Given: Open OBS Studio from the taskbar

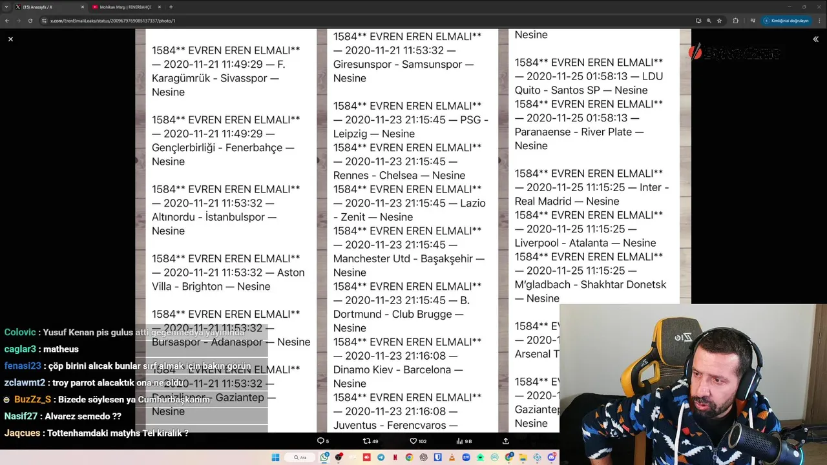Looking at the screenshot, I should tap(339, 457).
